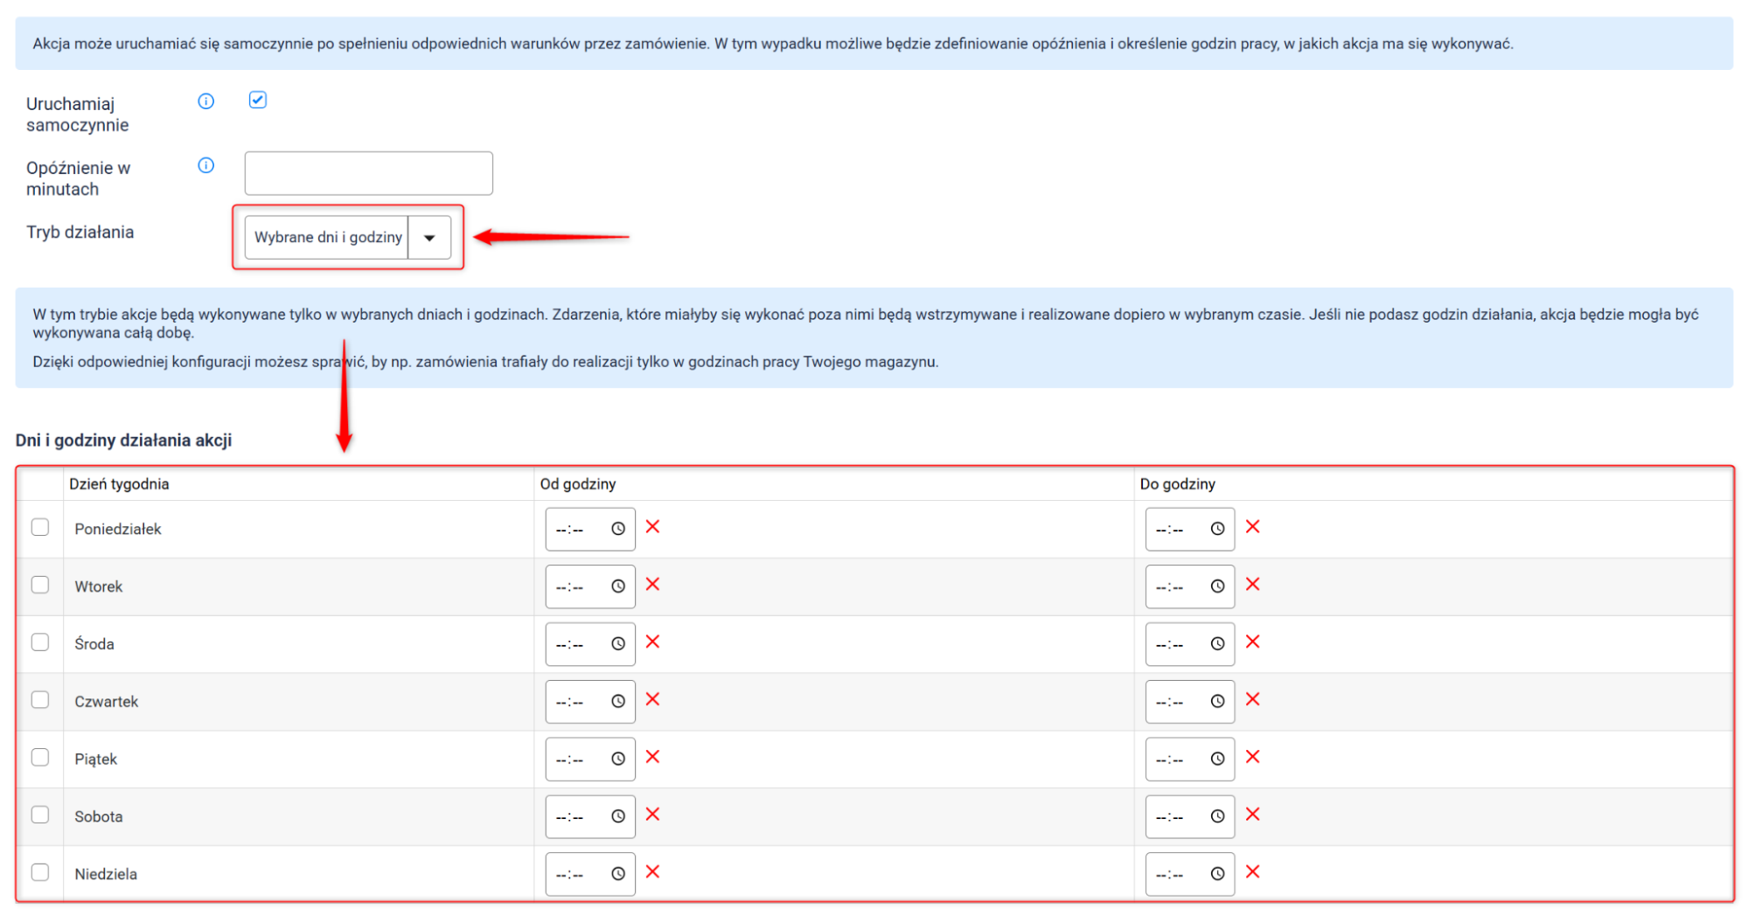Clear Piątek Od godziny with red X
The width and height of the screenshot is (1748, 916).
point(652,757)
